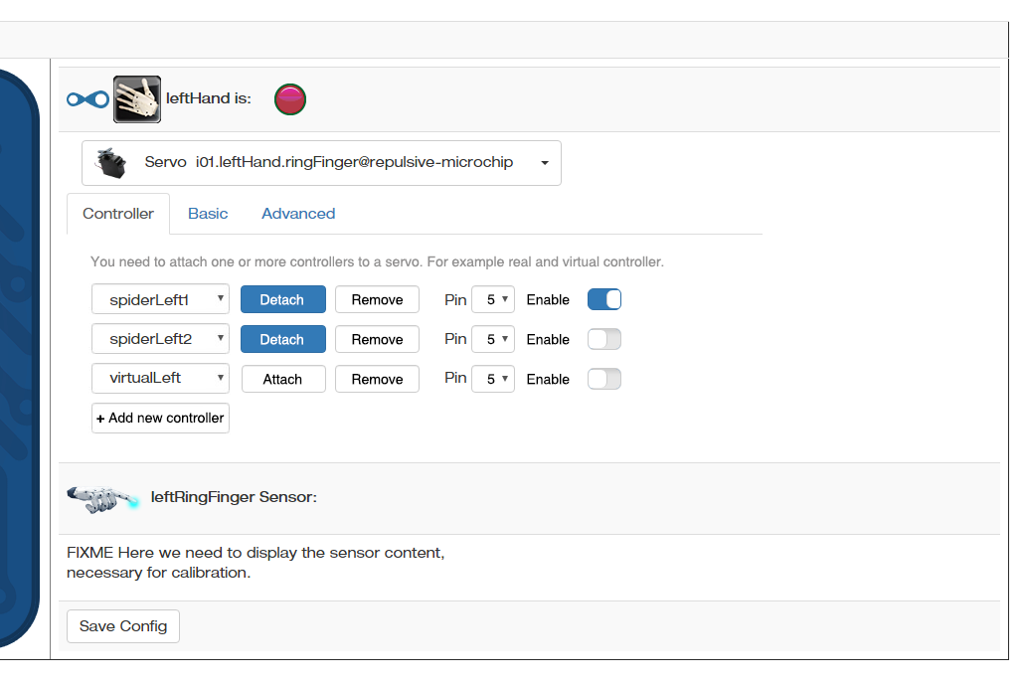Detach the spiderLeft1 controller

(283, 299)
